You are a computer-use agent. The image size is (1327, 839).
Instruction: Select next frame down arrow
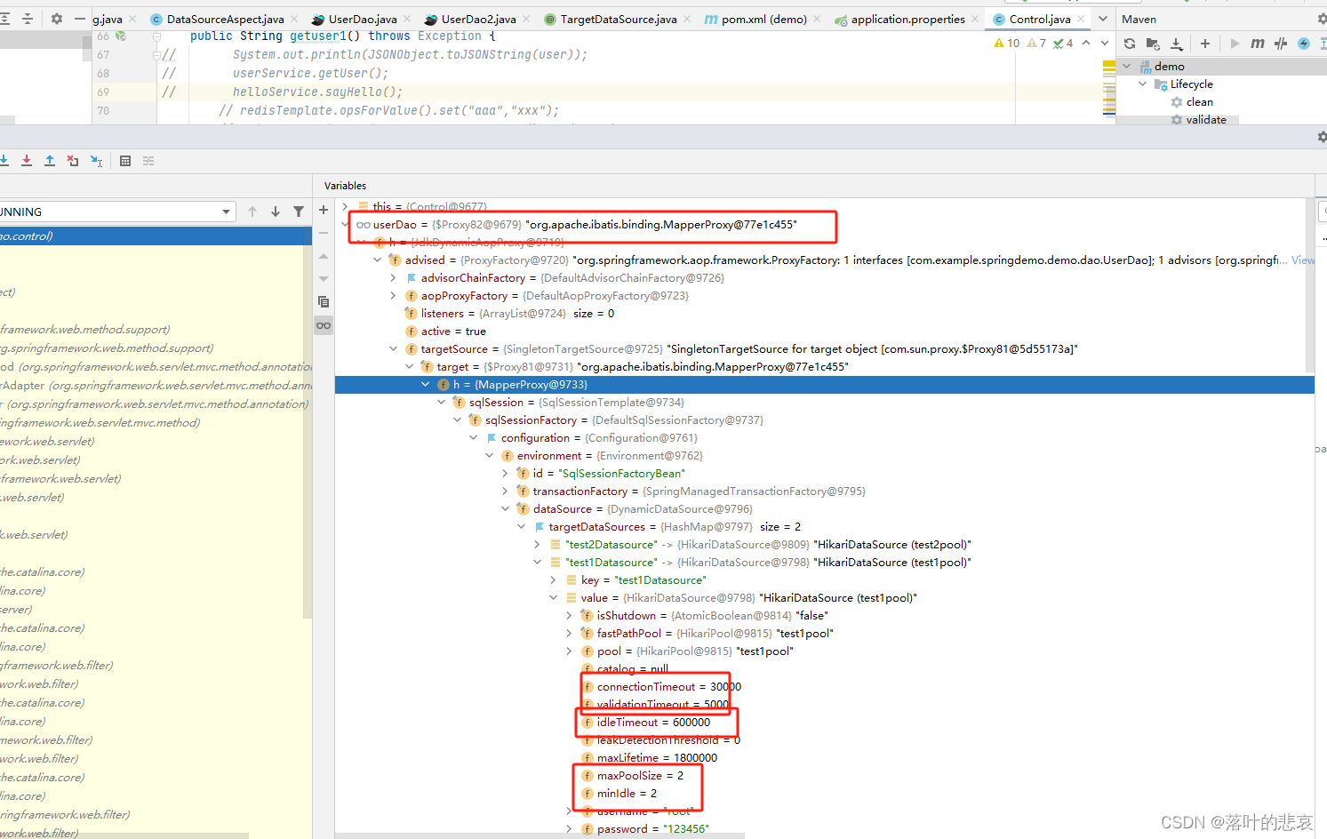(276, 212)
